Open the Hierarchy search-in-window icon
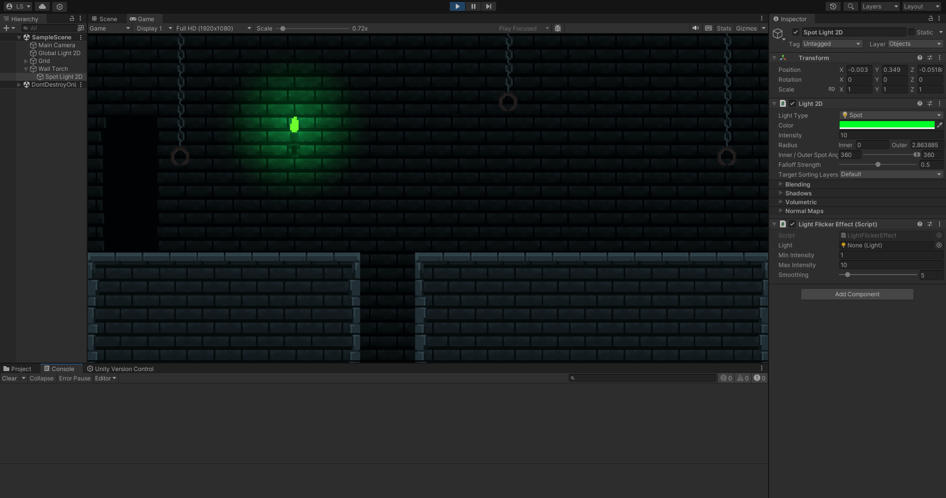 (81, 28)
